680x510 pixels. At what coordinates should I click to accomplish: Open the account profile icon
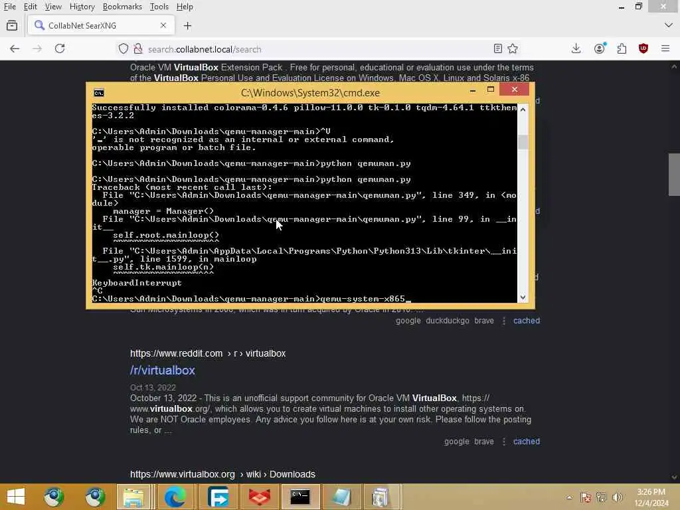click(600, 48)
